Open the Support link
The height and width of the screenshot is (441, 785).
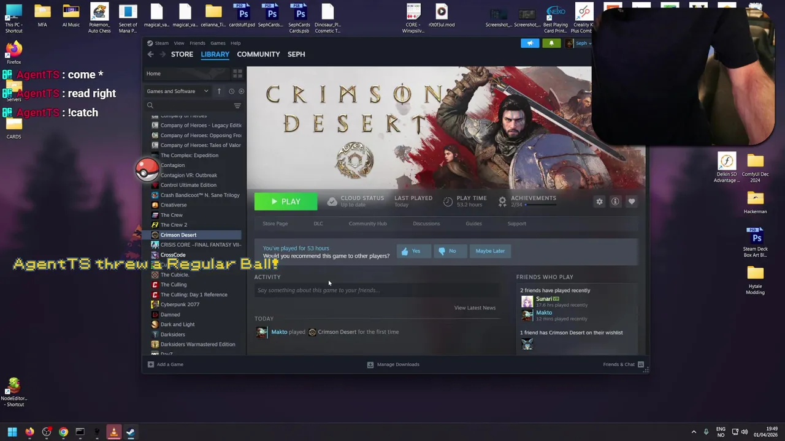point(516,224)
